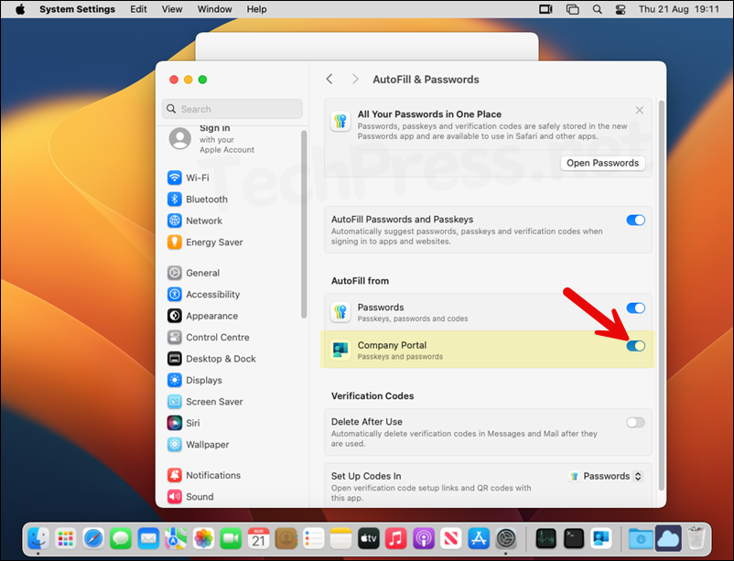The height and width of the screenshot is (561, 734).
Task: Open Podcasts from the Dock
Action: pyautogui.click(x=423, y=538)
